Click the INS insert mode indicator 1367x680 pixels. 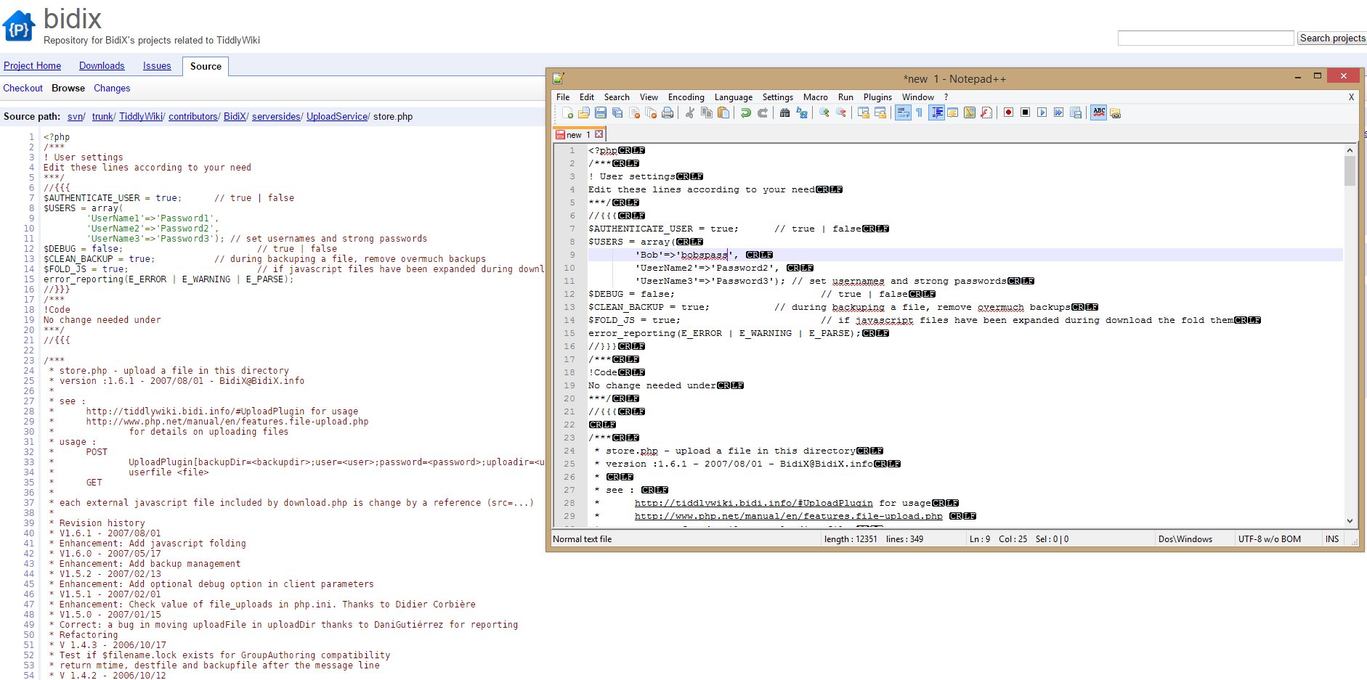[x=1332, y=539]
